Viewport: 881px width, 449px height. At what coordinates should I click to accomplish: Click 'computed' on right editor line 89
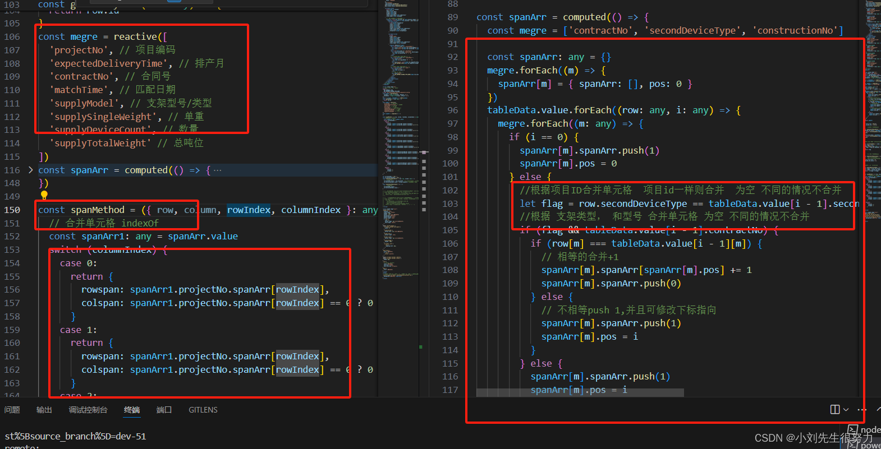coord(585,17)
